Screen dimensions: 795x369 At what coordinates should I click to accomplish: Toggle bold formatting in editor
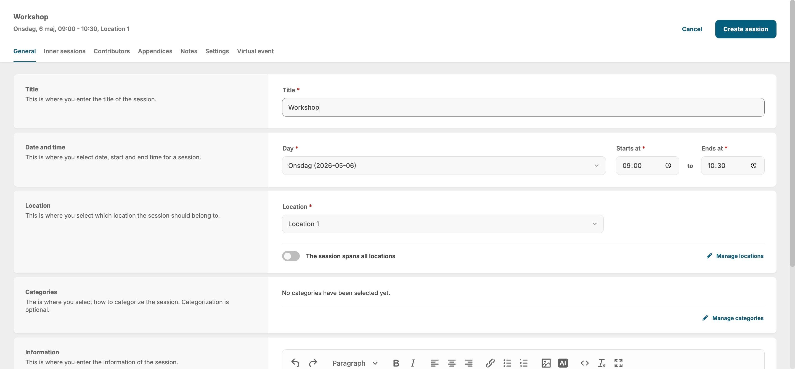(x=396, y=363)
